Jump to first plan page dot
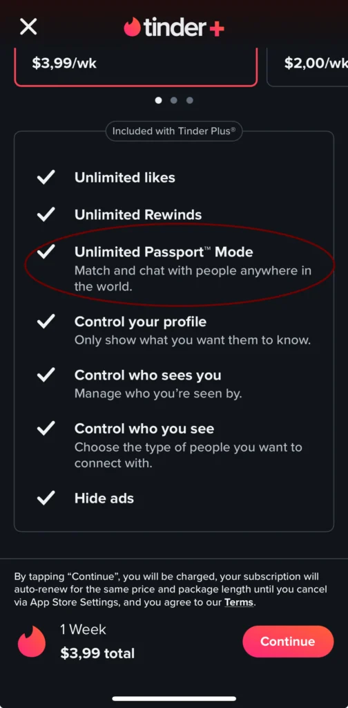The image size is (348, 708). [158, 100]
